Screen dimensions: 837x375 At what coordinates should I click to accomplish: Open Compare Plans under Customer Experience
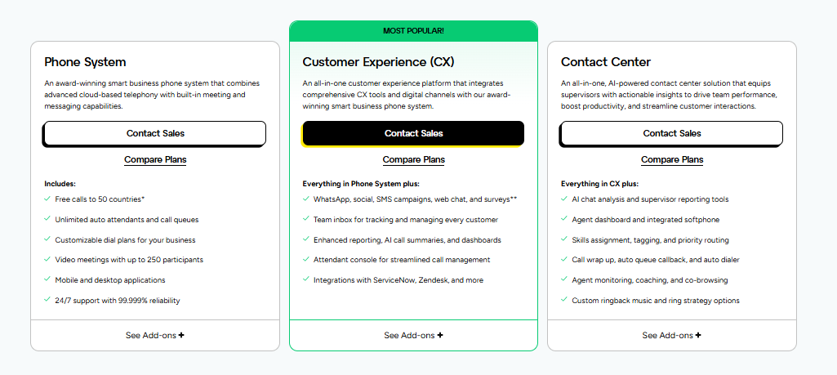coord(413,159)
